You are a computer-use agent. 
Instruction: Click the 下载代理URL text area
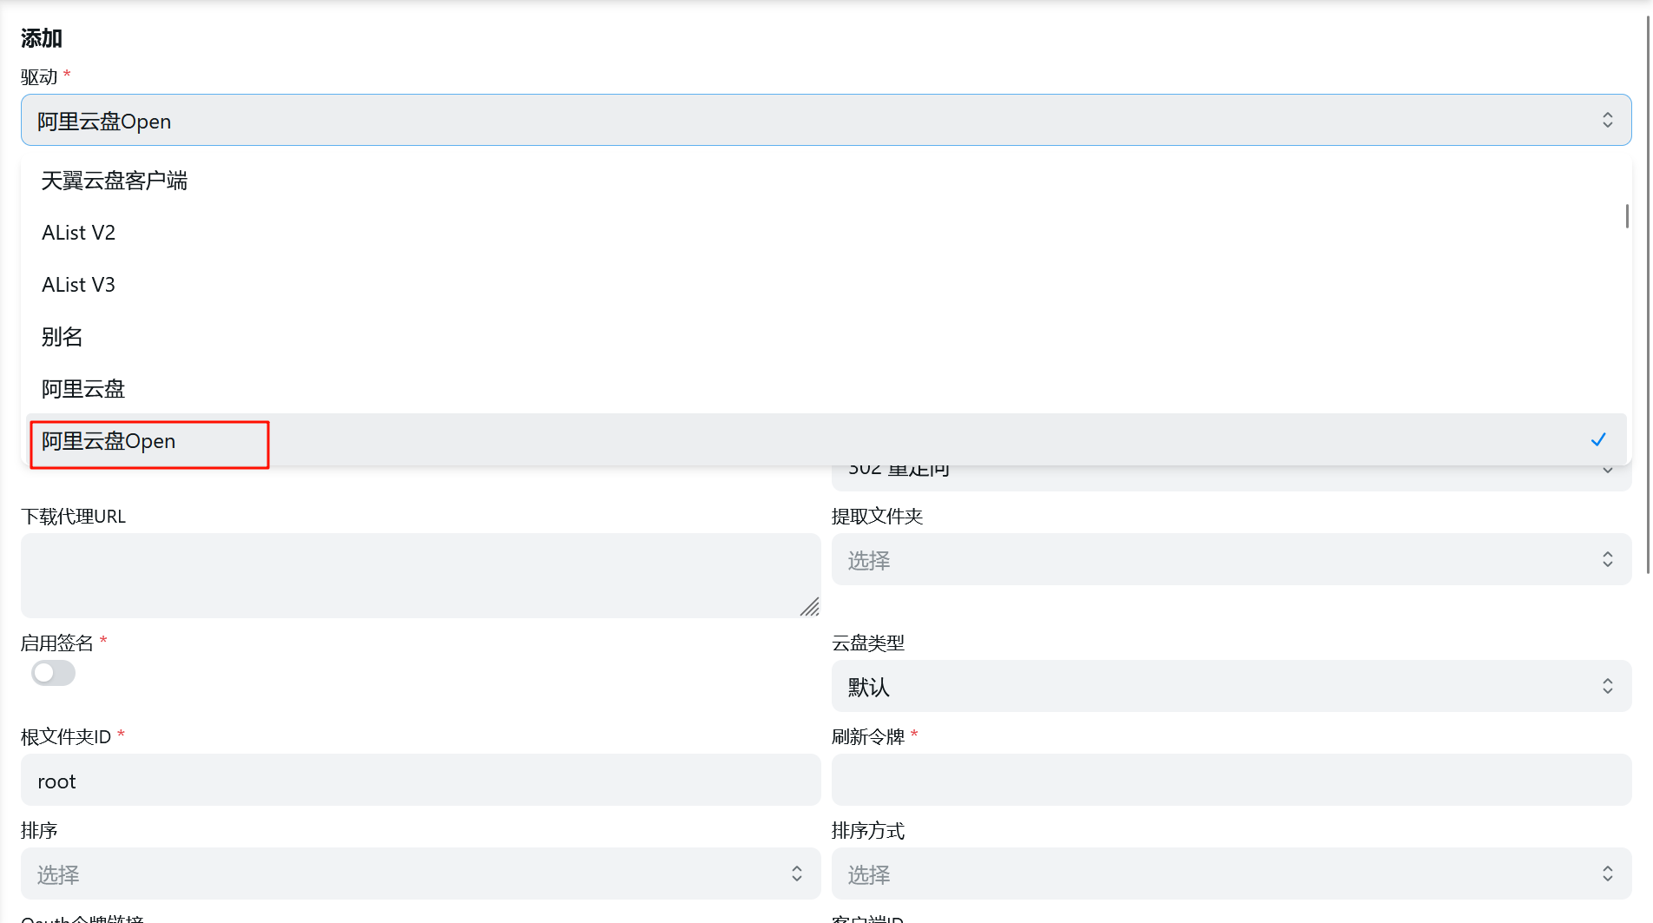420,576
